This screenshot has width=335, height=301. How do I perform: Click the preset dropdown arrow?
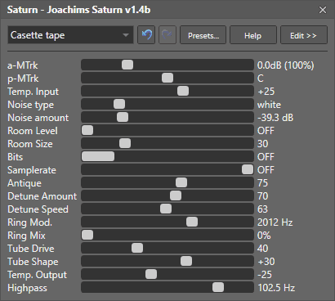126,35
